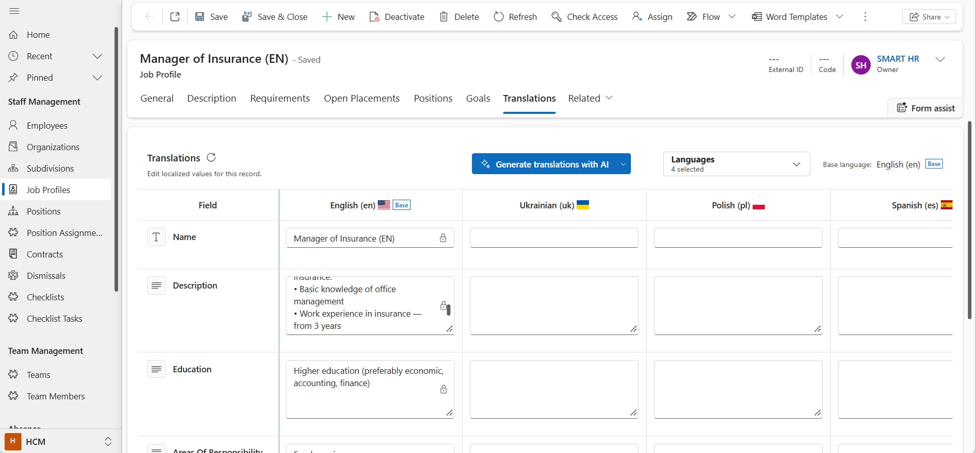Open the Positions tab
This screenshot has height=453, width=976.
point(433,98)
